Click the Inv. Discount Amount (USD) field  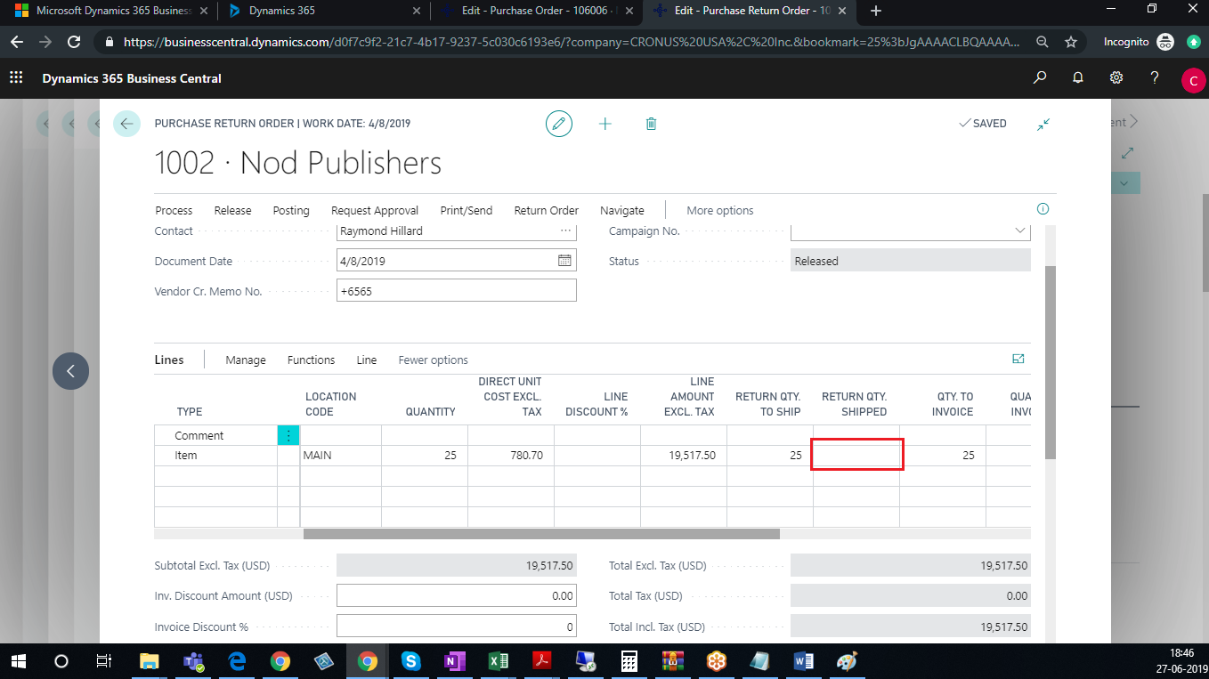point(456,595)
